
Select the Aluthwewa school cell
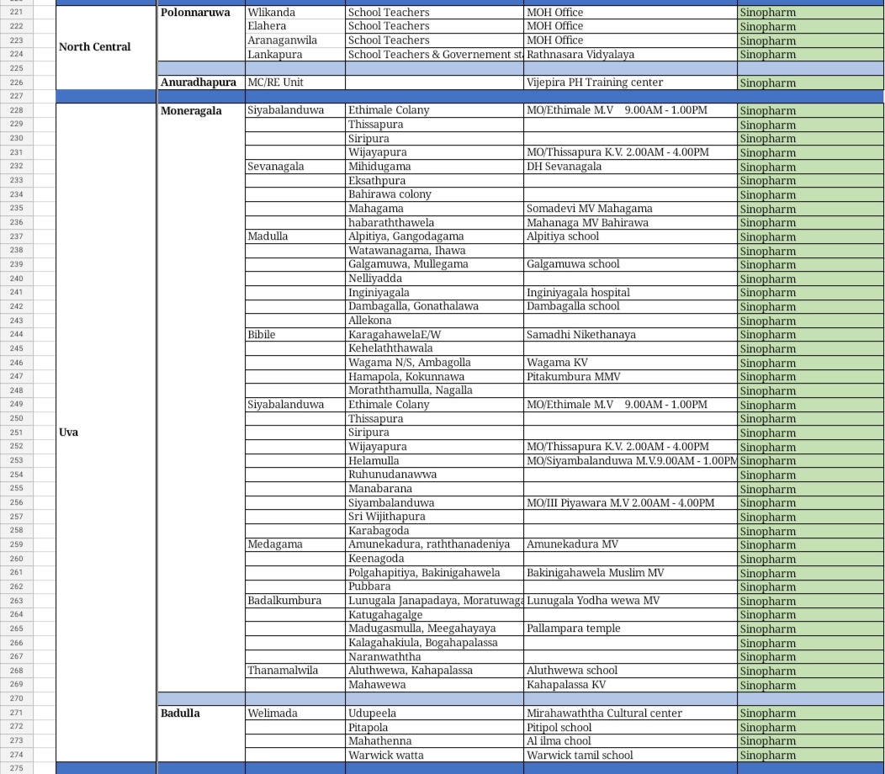[x=630, y=671]
